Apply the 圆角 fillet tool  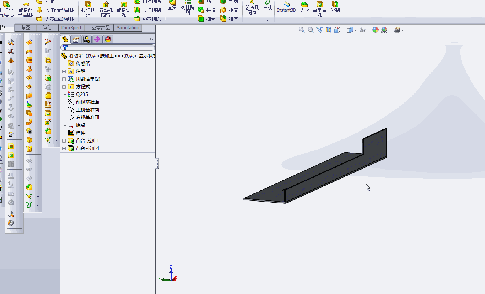click(x=172, y=5)
